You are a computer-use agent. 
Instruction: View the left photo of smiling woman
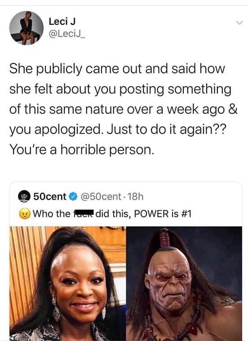coord(68,283)
